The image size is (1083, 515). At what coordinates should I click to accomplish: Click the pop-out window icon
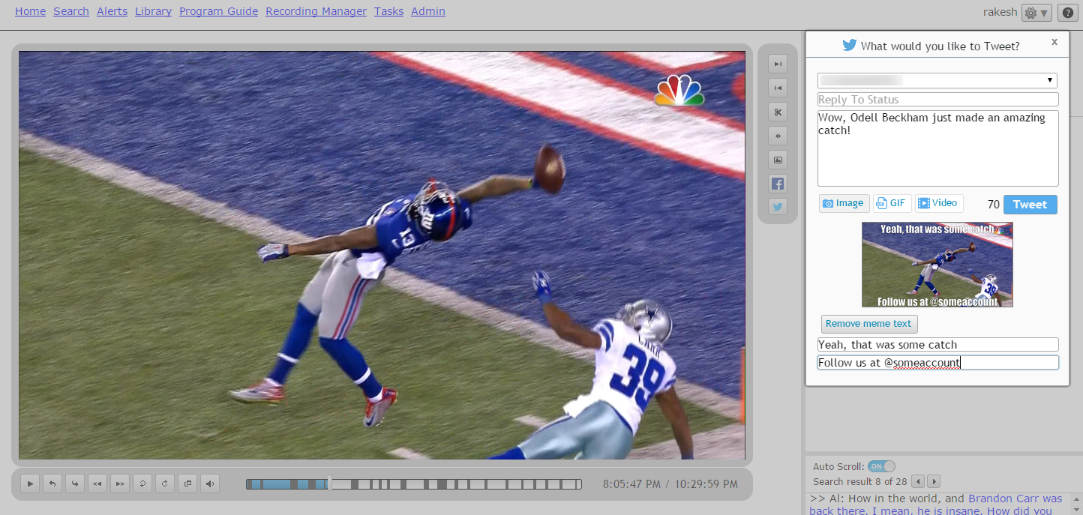[187, 484]
